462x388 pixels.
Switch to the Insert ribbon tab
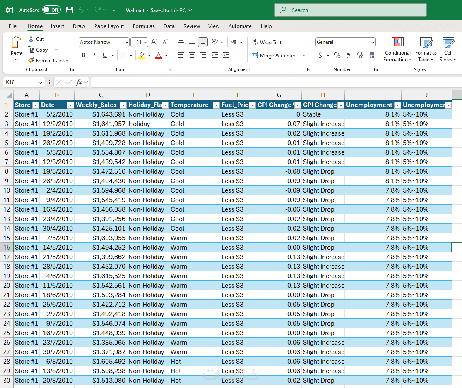(58, 26)
